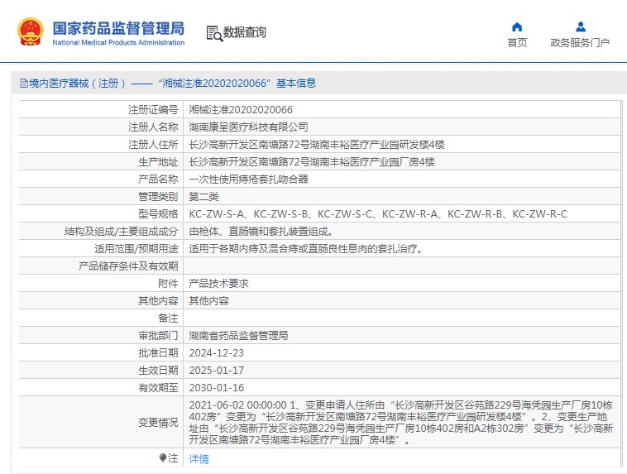
Task: Click 有效期至 row label
Action: coord(158,388)
